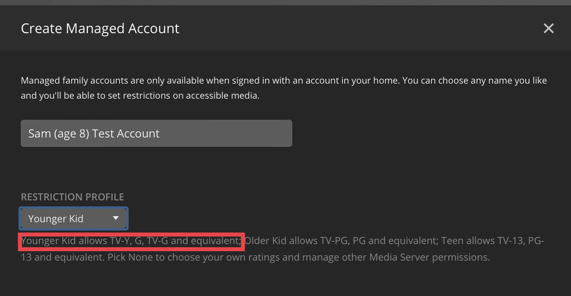Viewport: 571px width, 296px height.
Task: Click the 'Create Managed Account' title
Action: [100, 28]
